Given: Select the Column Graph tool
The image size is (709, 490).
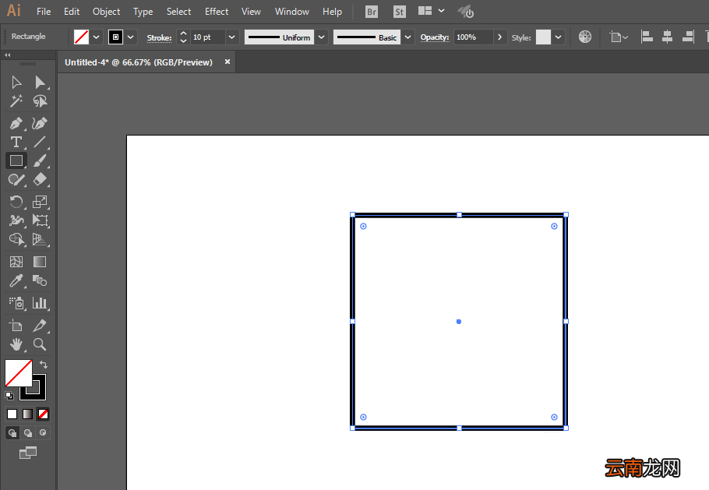Looking at the screenshot, I should 40,303.
